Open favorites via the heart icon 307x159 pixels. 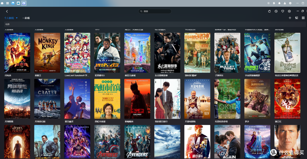(283, 11)
